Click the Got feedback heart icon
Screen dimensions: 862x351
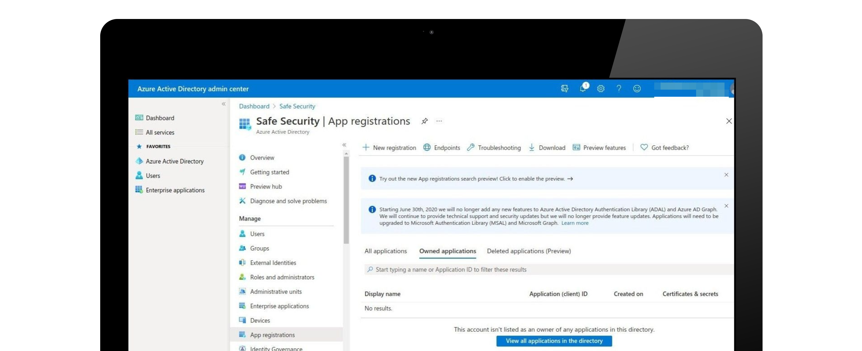[x=644, y=147]
